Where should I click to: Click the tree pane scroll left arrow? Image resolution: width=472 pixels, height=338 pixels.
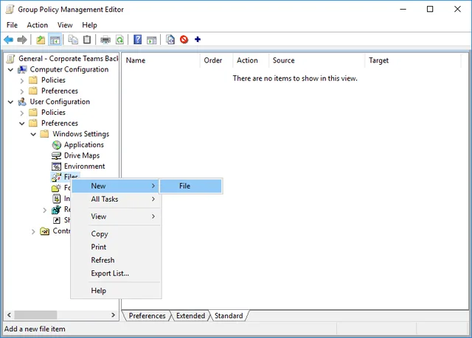[x=9, y=315]
